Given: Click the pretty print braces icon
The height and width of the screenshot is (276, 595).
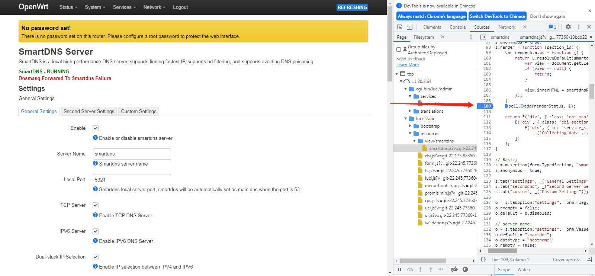Looking at the screenshot, I should [483, 259].
